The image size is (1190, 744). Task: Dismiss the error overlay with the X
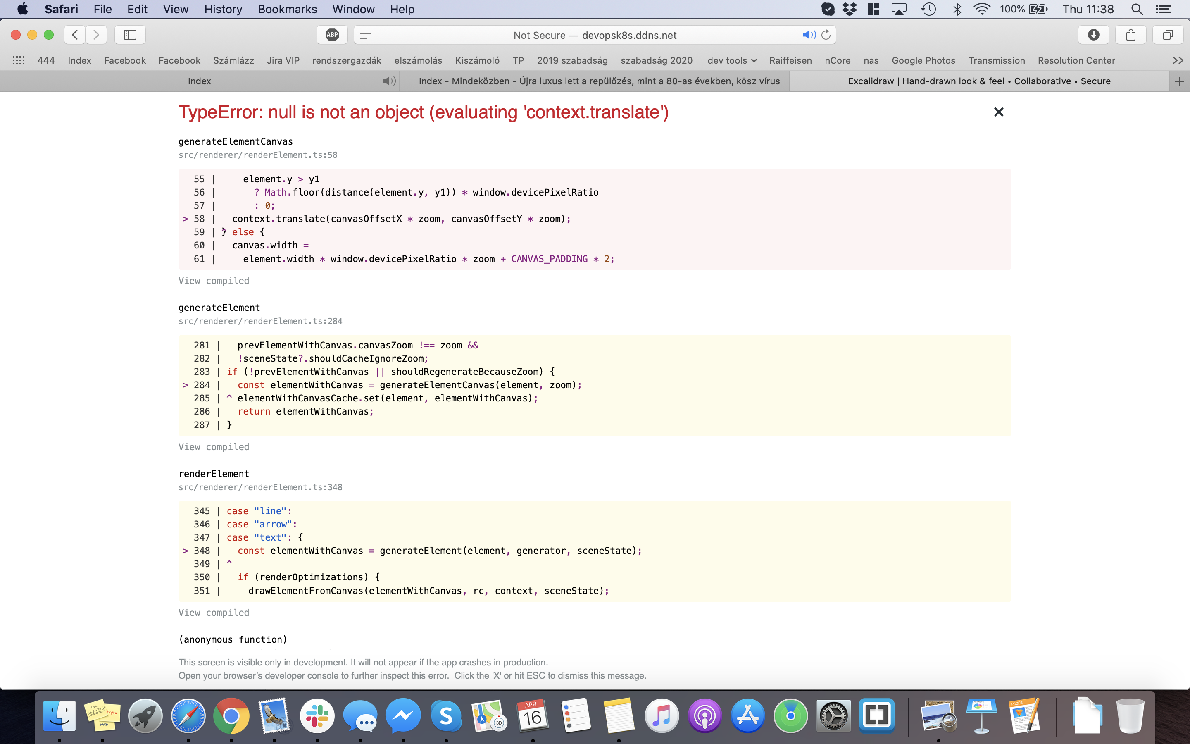[x=998, y=112]
